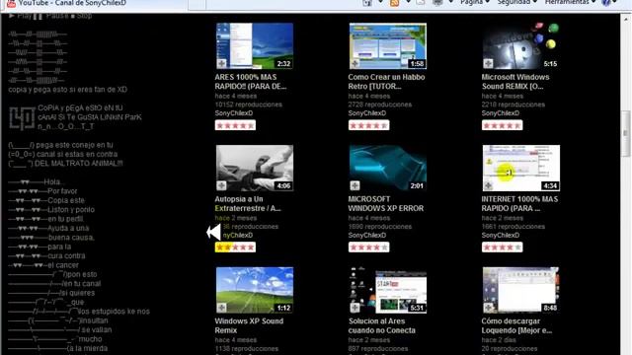Viewport: 632px width, 355px height.
Task: Click star rating under INTERNET 1000% MAS RAPIDO
Action: (503, 248)
